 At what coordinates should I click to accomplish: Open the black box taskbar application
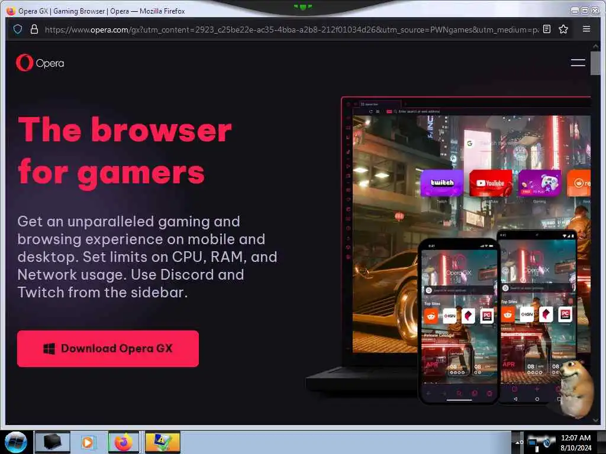point(53,442)
